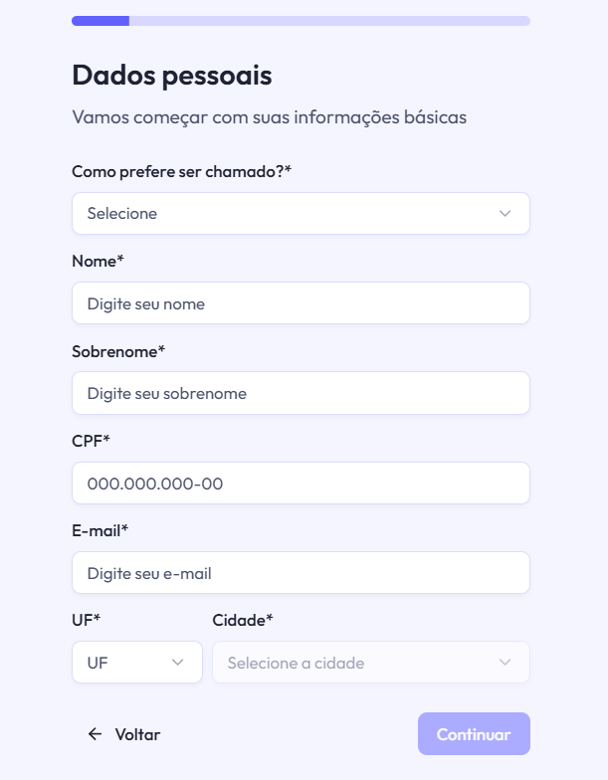The image size is (608, 780).
Task: Click the "Como prefere ser chamado?" label
Action: tap(181, 171)
